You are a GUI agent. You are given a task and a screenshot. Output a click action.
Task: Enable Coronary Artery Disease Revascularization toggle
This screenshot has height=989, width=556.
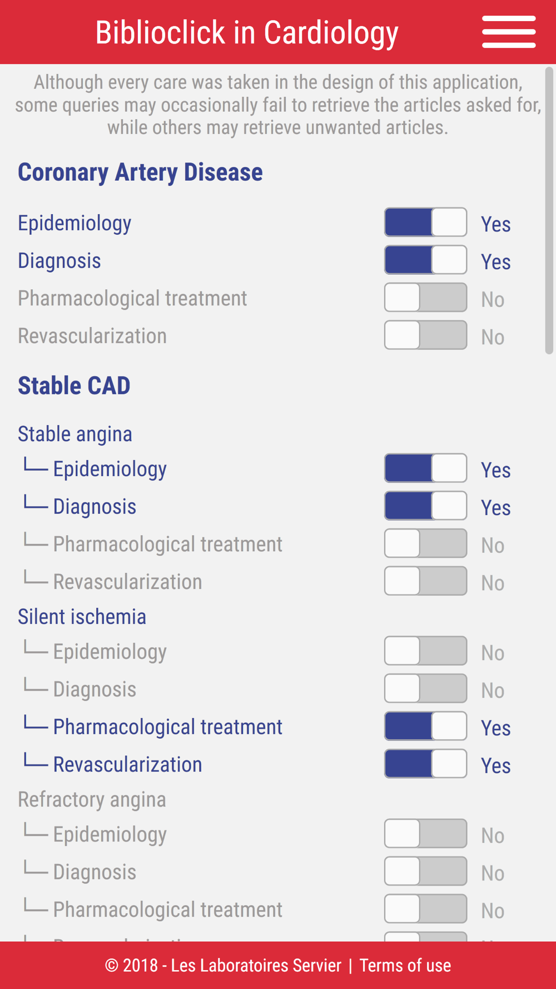tap(425, 335)
